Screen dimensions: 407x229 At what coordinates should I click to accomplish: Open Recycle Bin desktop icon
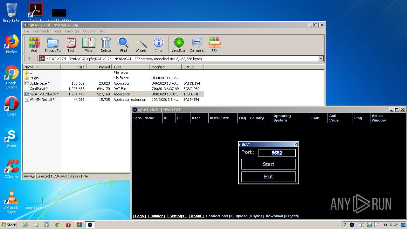(x=11, y=13)
